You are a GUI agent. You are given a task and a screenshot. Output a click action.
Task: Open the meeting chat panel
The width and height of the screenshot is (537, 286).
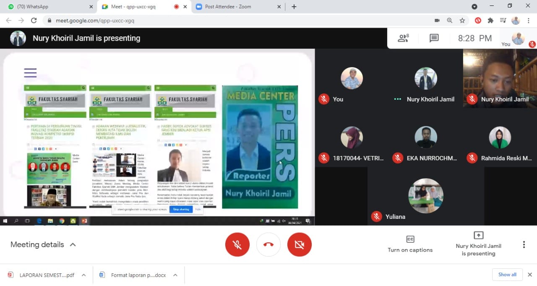(434, 38)
